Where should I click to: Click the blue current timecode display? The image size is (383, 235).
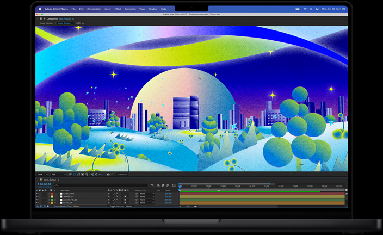click(x=44, y=184)
